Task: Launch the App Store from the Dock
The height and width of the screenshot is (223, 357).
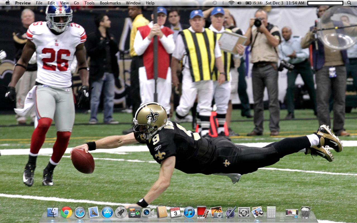Action: (x=107, y=212)
